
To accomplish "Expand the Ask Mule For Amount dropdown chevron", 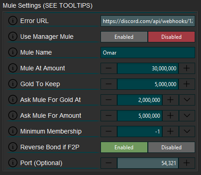I will (187, 115).
